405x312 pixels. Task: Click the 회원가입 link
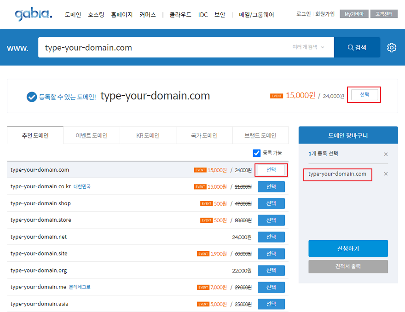pyautogui.click(x=325, y=14)
